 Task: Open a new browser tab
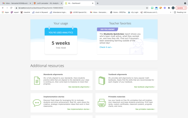point(97,3)
